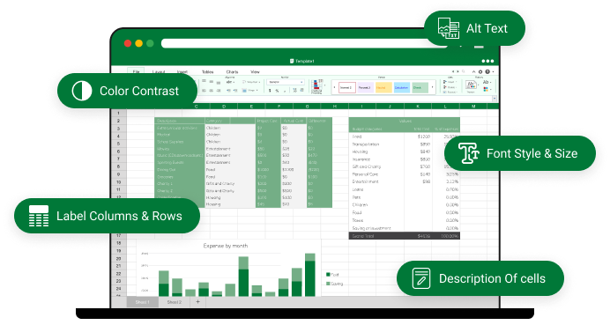Click the Description Of cells badge

[x=480, y=278]
